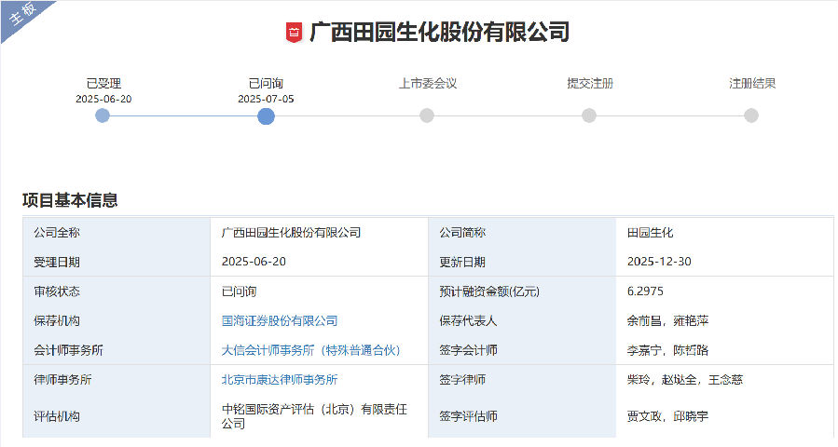
Task: Open the 北京市康达律师事务所 law firm link
Action: pyautogui.click(x=280, y=380)
